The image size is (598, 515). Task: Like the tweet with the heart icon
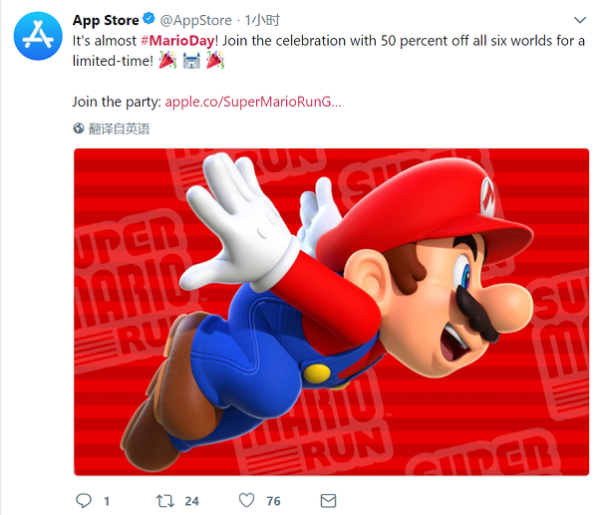coord(245,500)
